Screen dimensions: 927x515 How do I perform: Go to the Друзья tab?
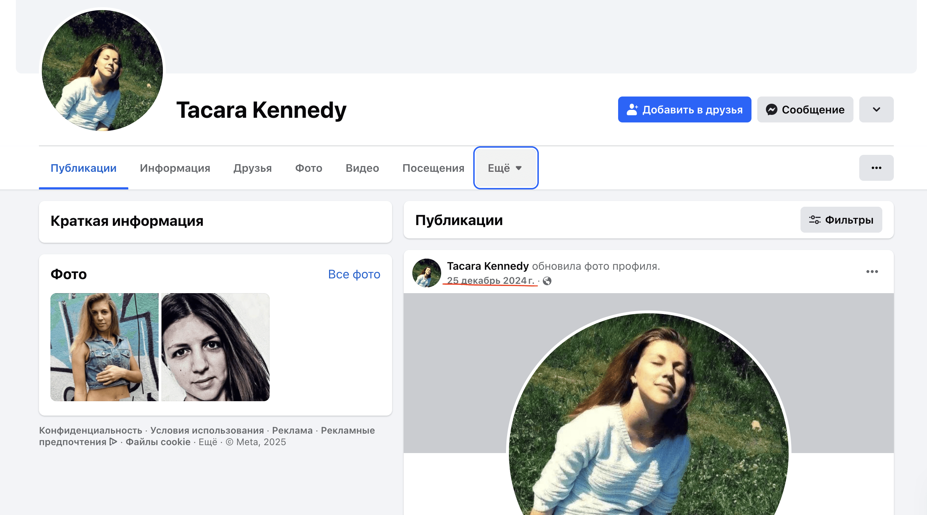[x=252, y=168]
